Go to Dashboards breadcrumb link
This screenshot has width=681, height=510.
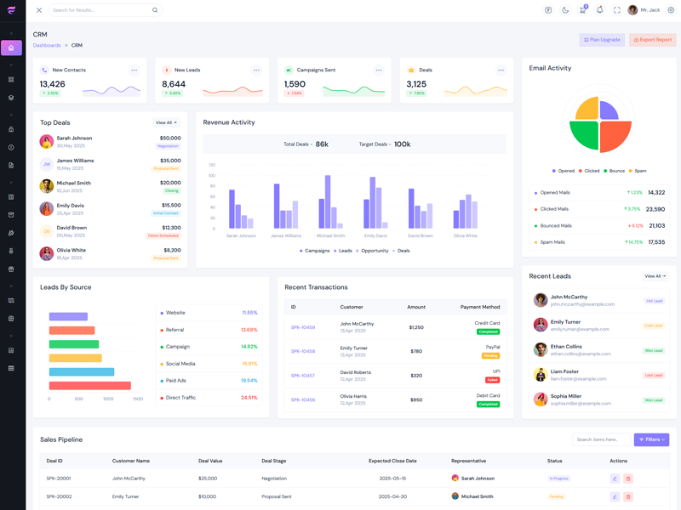47,45
